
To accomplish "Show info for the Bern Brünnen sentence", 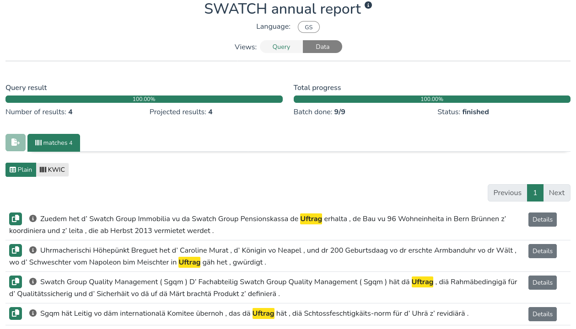I will coord(33,219).
